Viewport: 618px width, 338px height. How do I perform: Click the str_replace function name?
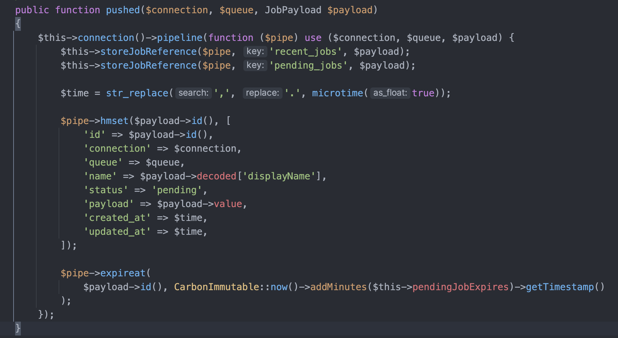[137, 93]
